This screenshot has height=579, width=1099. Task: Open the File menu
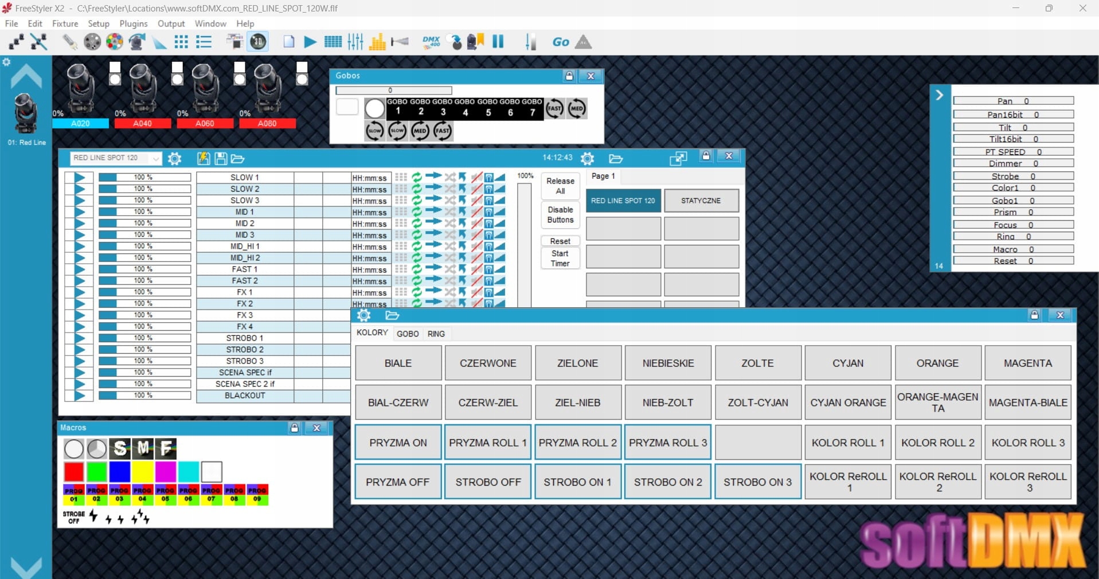coord(11,24)
